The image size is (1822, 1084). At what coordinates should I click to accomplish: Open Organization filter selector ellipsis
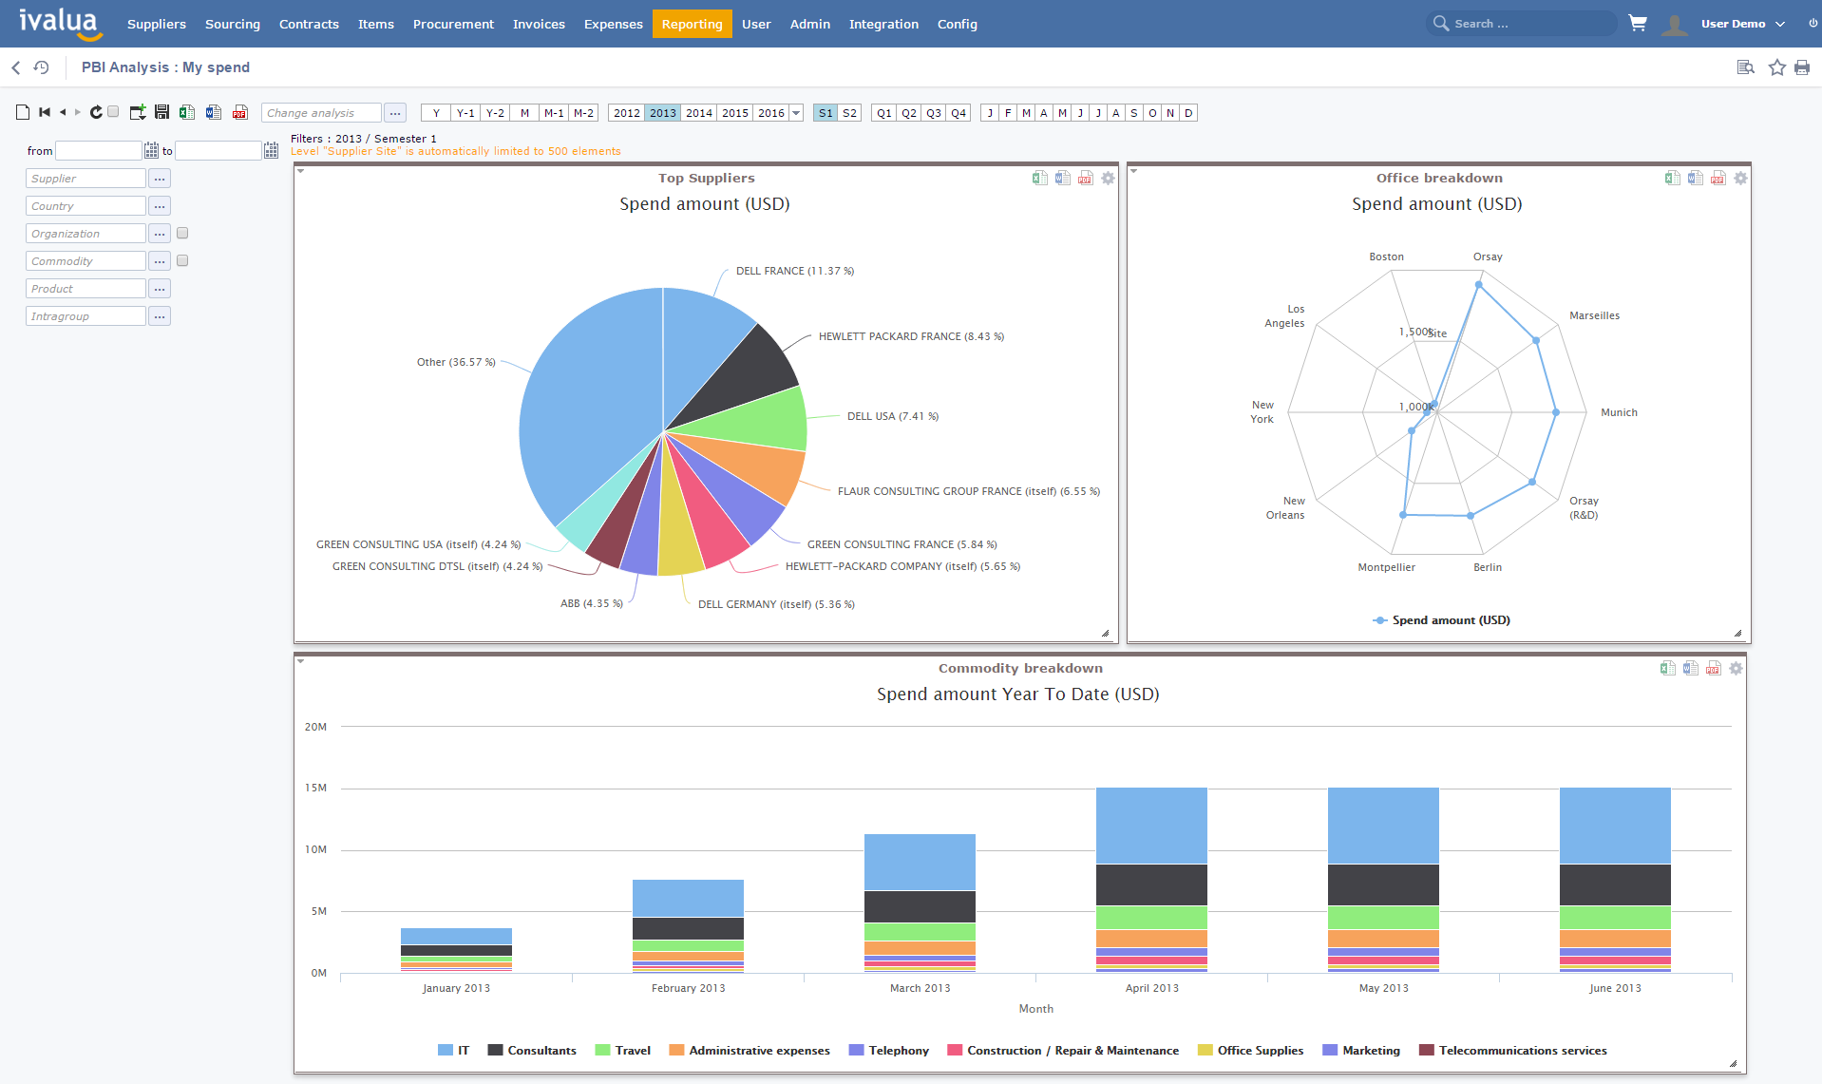[160, 234]
